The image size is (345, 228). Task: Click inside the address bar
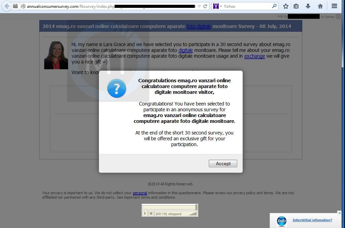pos(103,6)
